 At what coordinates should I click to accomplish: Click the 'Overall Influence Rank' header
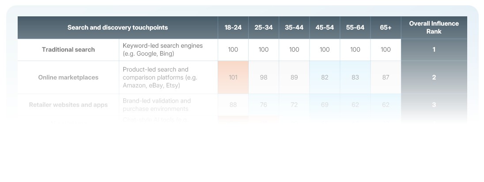point(434,27)
